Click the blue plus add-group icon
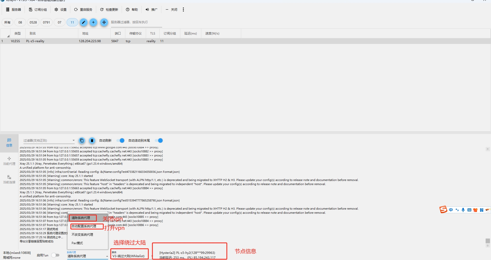Image resolution: width=491 pixels, height=260 pixels. (93, 22)
